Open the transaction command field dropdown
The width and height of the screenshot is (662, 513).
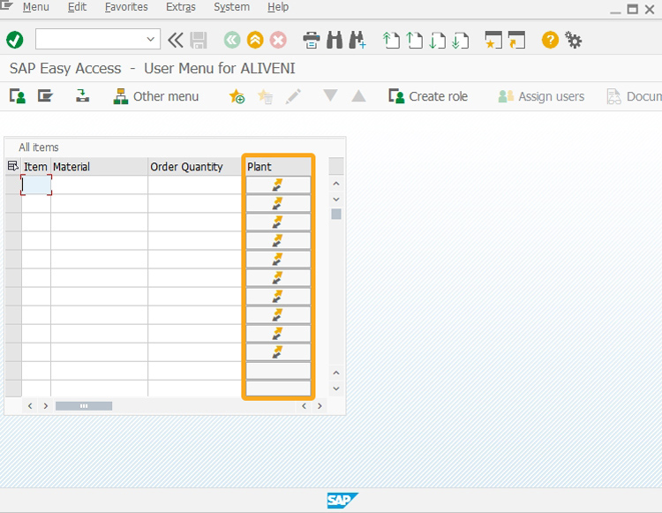(x=150, y=39)
